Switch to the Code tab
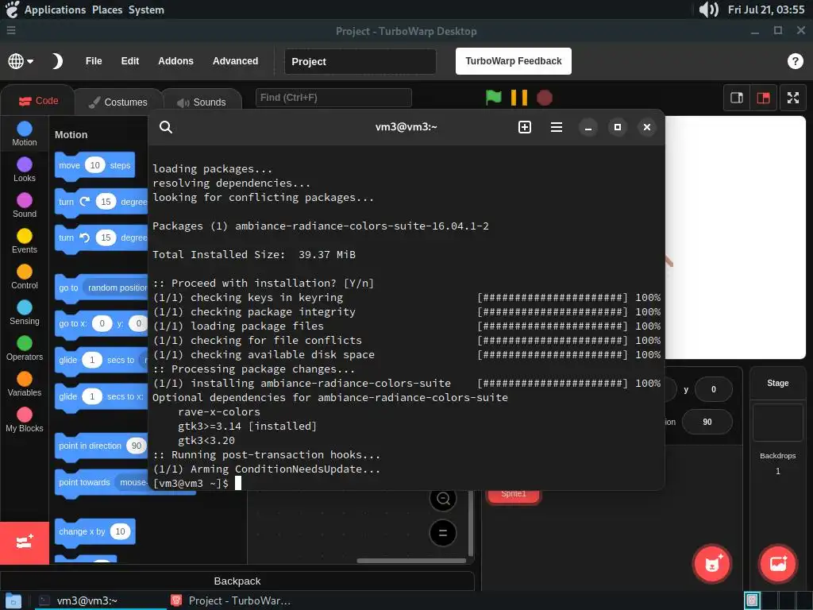The image size is (813, 610). [x=38, y=101]
